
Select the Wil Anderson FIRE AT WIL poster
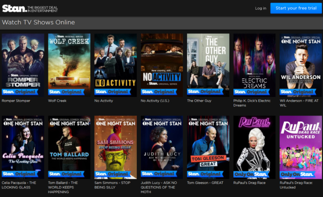(301, 65)
